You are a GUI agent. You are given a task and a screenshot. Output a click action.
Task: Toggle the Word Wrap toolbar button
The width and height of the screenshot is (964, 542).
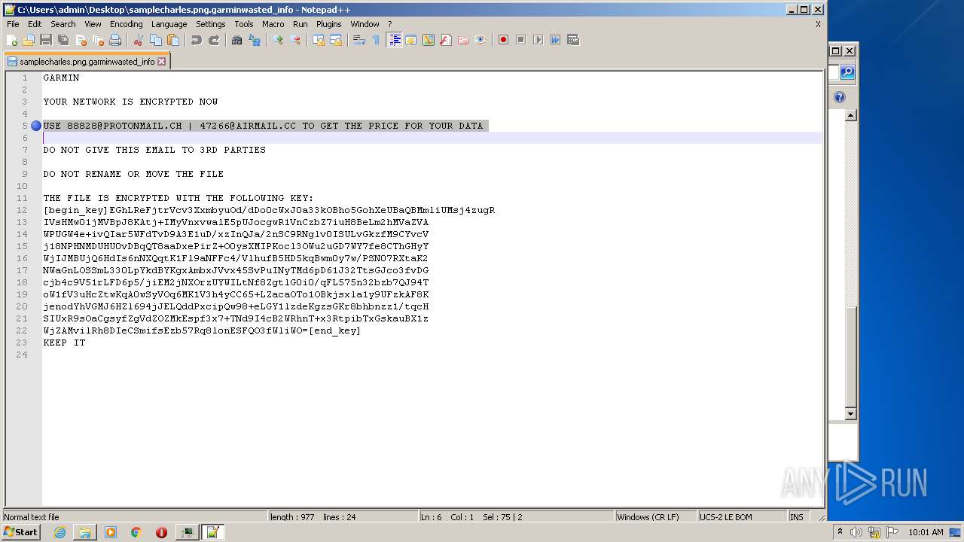point(358,40)
